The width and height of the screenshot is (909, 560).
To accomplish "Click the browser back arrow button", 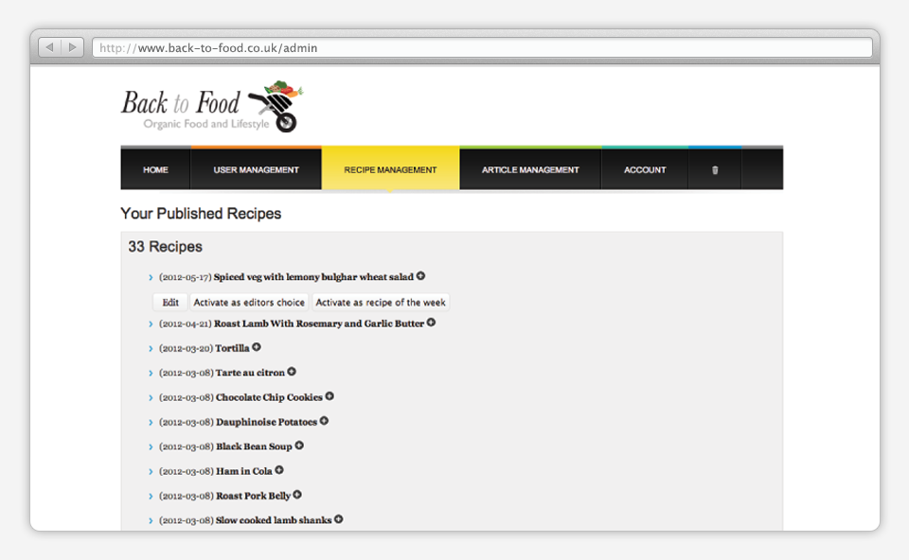I will tap(50, 47).
